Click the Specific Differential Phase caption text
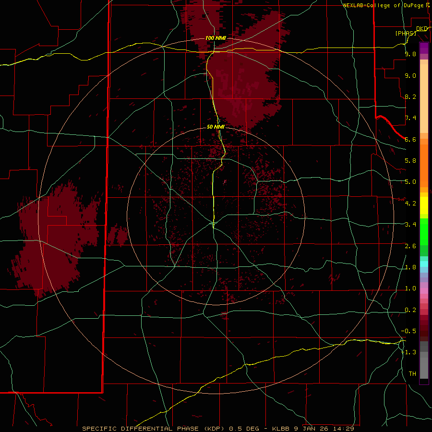This screenshot has height=432, width=432. (218, 429)
